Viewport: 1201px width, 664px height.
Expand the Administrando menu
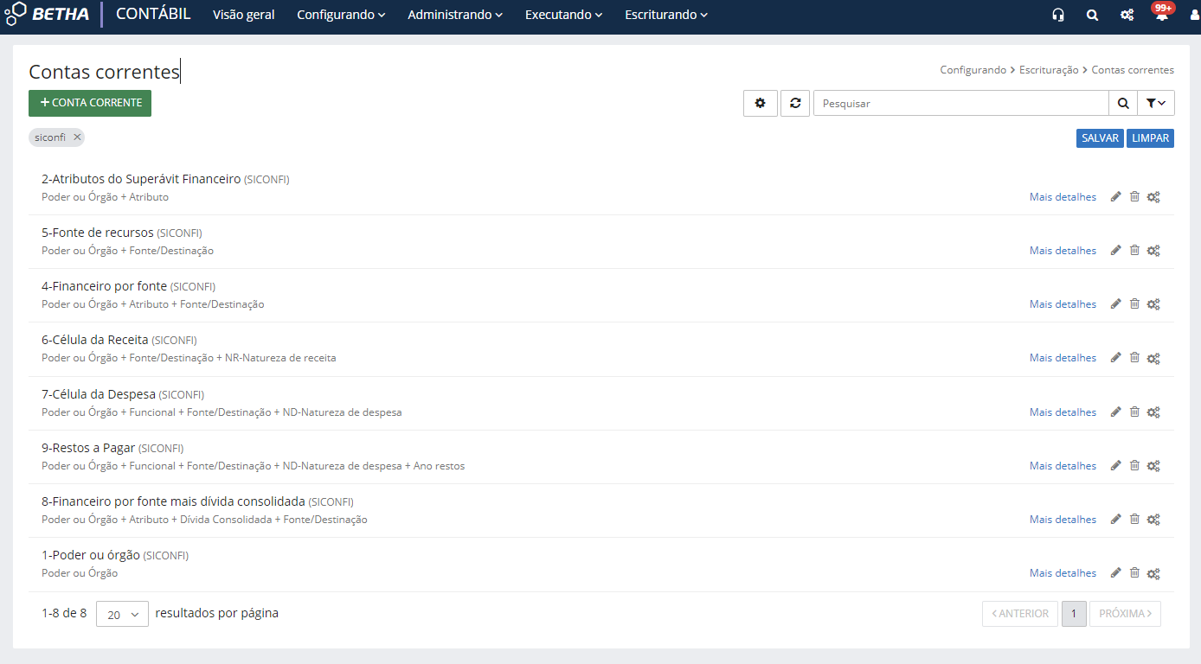(455, 15)
